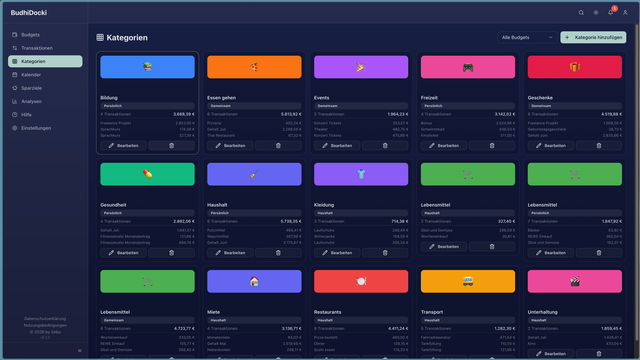Delete the Events category

385,145
